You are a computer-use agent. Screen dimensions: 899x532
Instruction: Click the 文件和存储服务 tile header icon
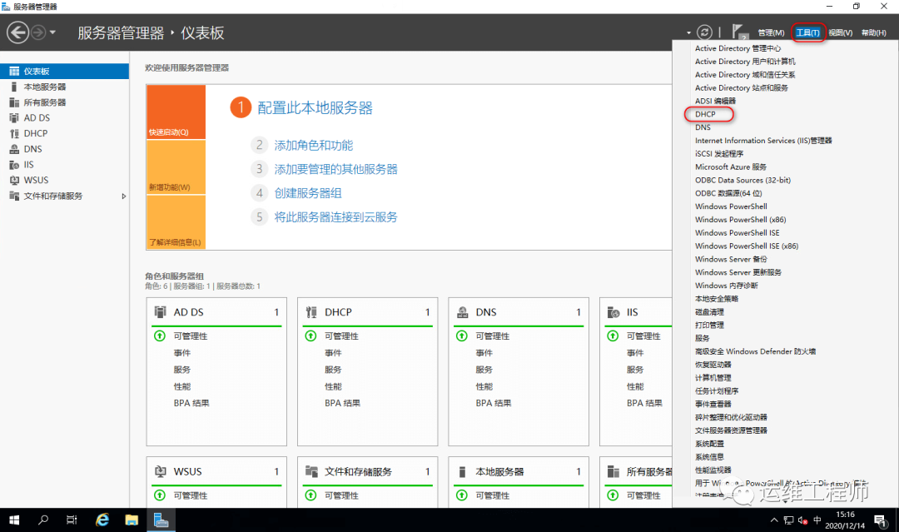[x=311, y=471]
